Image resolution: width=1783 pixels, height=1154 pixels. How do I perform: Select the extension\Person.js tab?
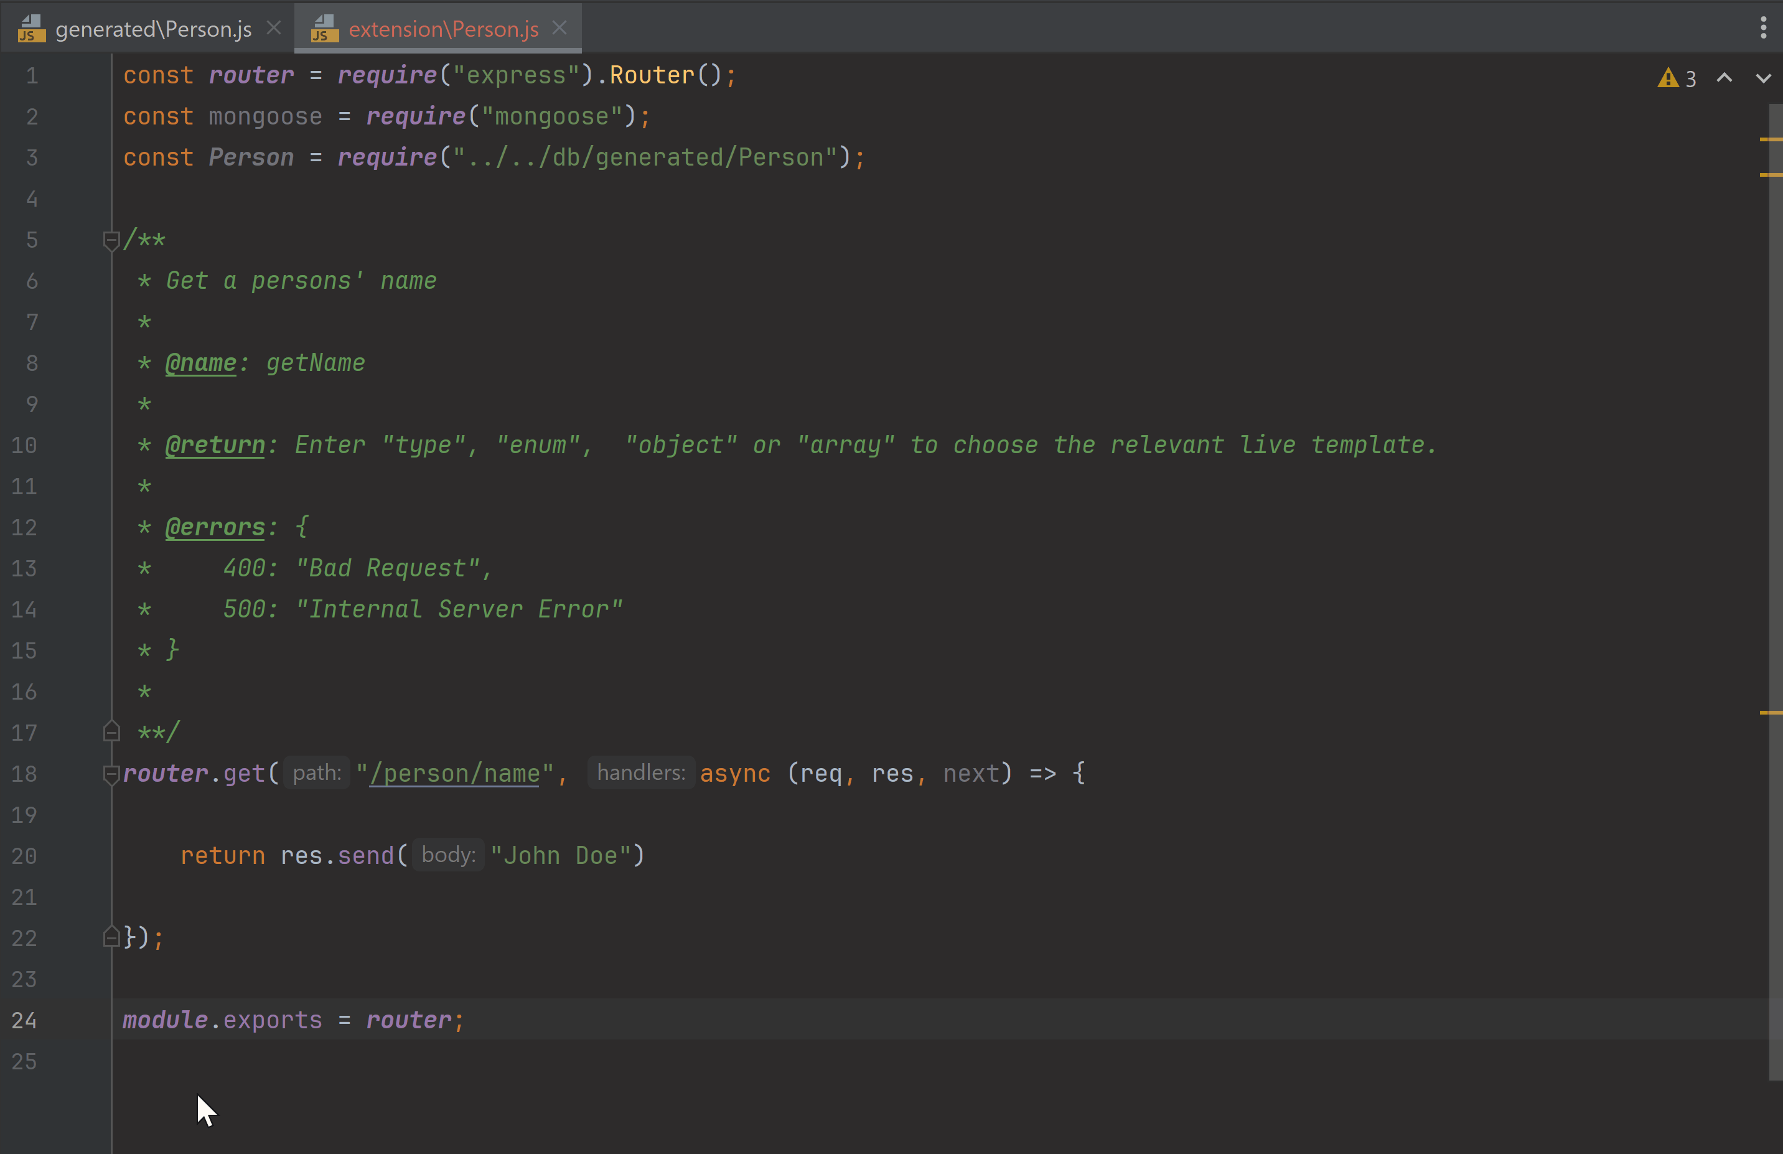(x=444, y=29)
